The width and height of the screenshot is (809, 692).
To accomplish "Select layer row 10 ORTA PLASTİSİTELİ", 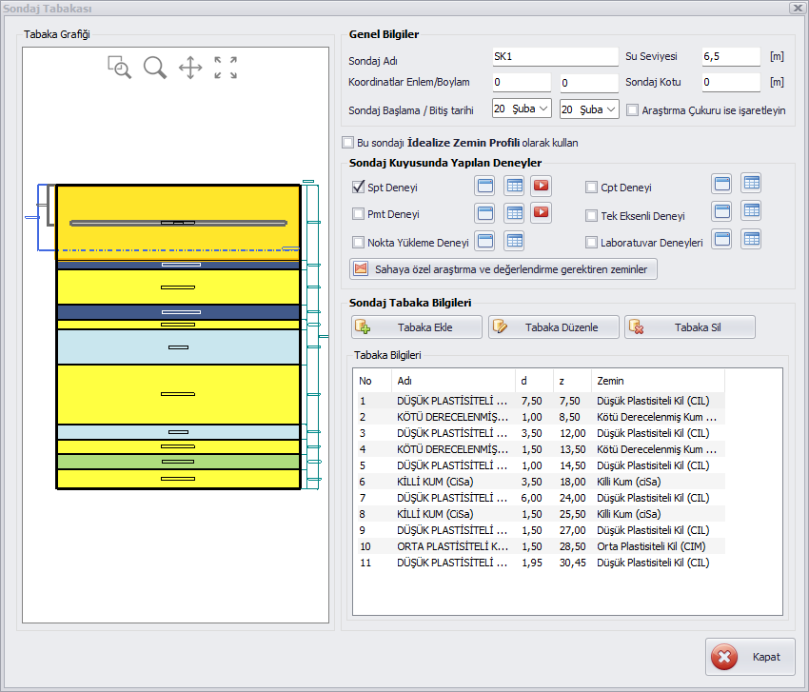I will click(x=541, y=546).
